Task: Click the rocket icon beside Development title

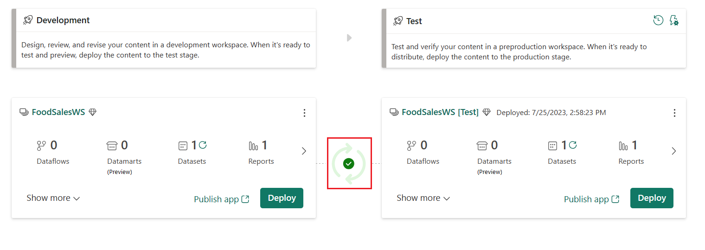Action: pyautogui.click(x=28, y=20)
